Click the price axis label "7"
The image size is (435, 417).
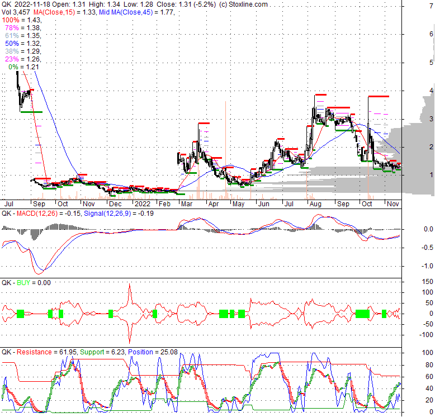431,6
